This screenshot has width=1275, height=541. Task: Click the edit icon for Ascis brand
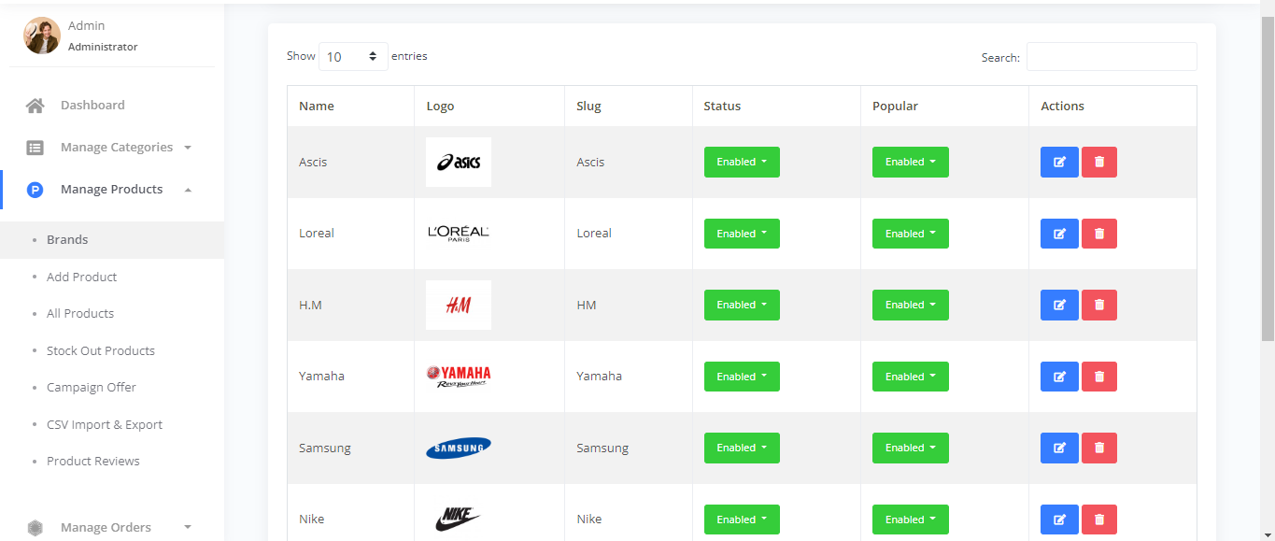pyautogui.click(x=1059, y=162)
